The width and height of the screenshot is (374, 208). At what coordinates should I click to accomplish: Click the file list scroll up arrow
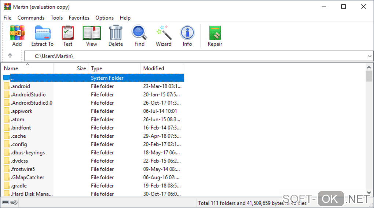(x=369, y=67)
